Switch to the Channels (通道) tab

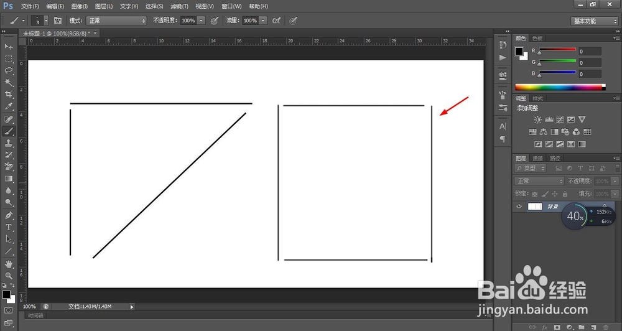[x=537, y=159]
